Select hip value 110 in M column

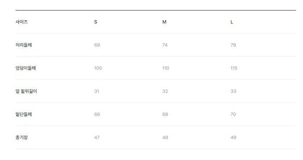[x=166, y=68]
